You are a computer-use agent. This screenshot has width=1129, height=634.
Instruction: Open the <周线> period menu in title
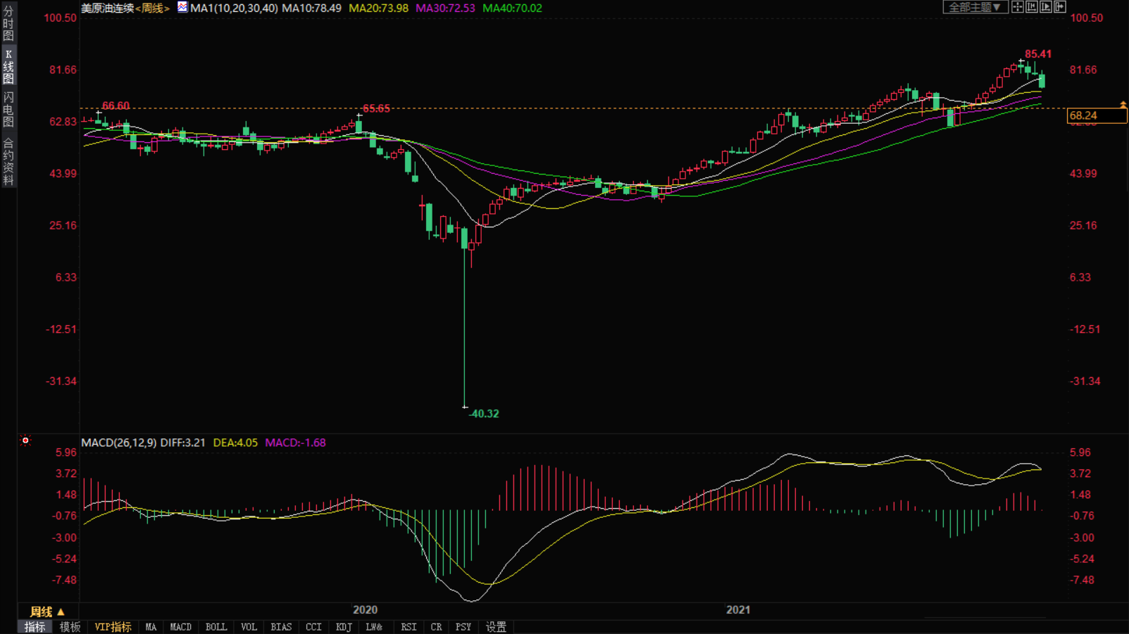click(152, 8)
